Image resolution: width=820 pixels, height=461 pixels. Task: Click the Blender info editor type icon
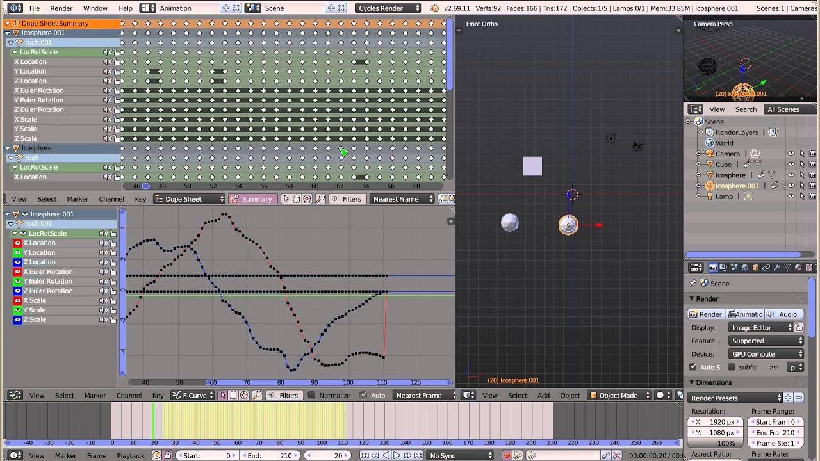[x=15, y=8]
